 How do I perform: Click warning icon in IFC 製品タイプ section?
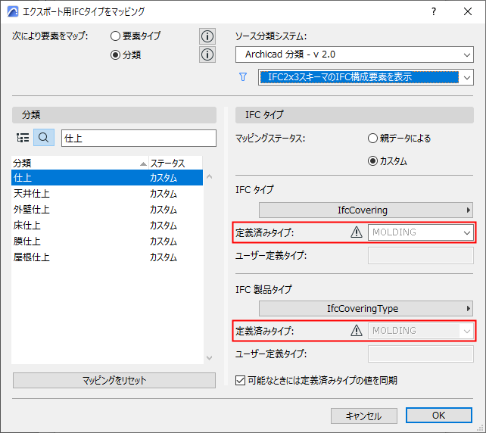pyautogui.click(x=357, y=330)
